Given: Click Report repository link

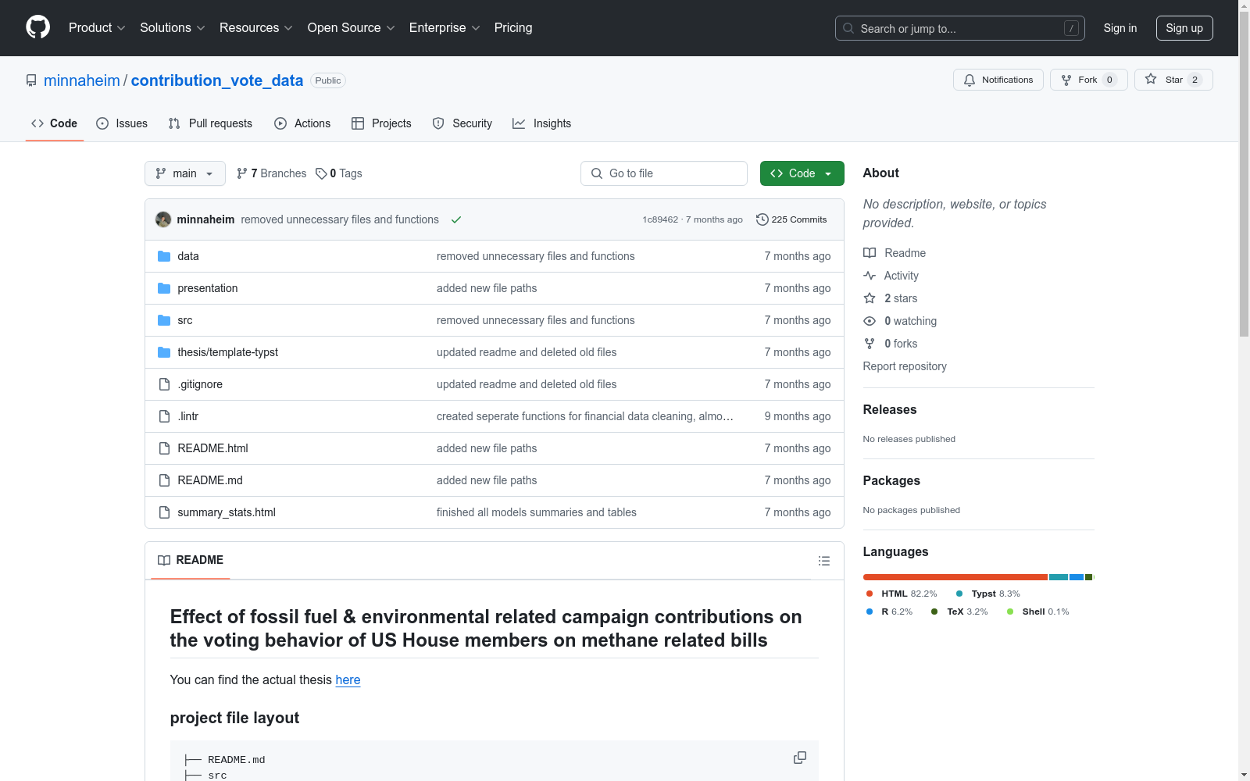Looking at the screenshot, I should [905, 366].
